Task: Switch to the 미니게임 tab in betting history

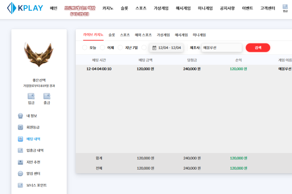Action: click(x=199, y=35)
